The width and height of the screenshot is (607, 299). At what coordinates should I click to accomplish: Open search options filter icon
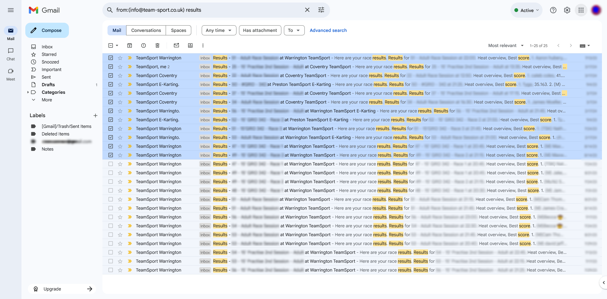[x=321, y=10]
